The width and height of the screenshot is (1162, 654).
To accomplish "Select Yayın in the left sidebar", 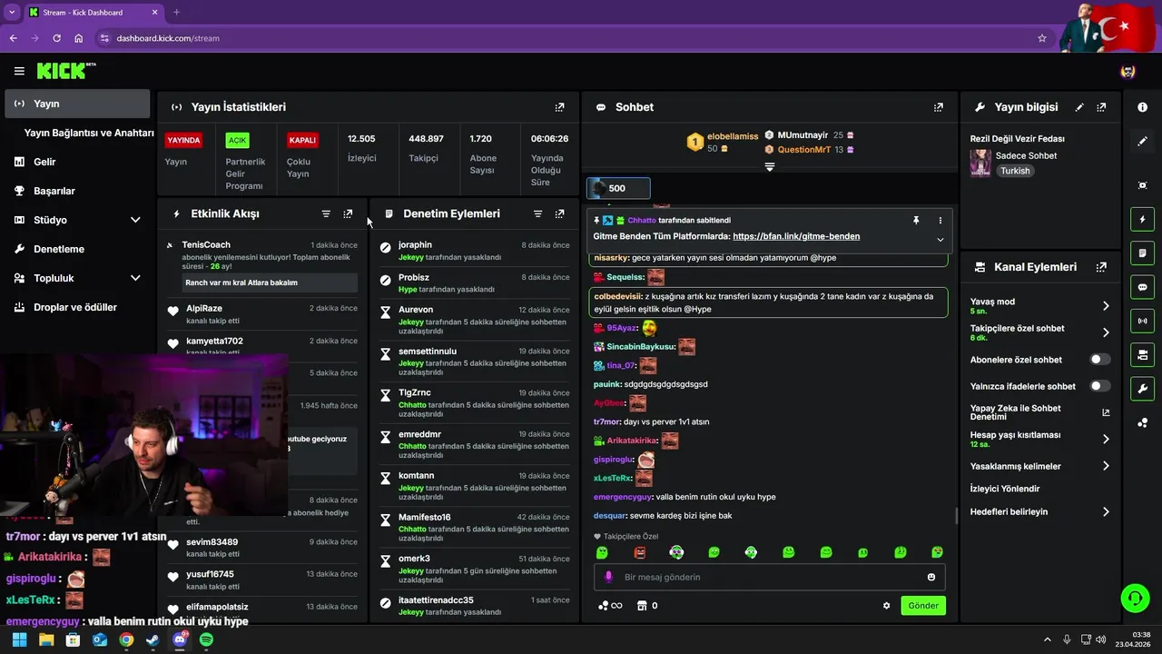I will pos(77,104).
